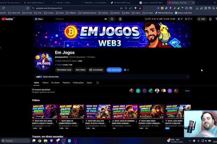Open options menu for NOVO RPG IDLE WEB3 video

pyautogui.click(x=56, y=122)
